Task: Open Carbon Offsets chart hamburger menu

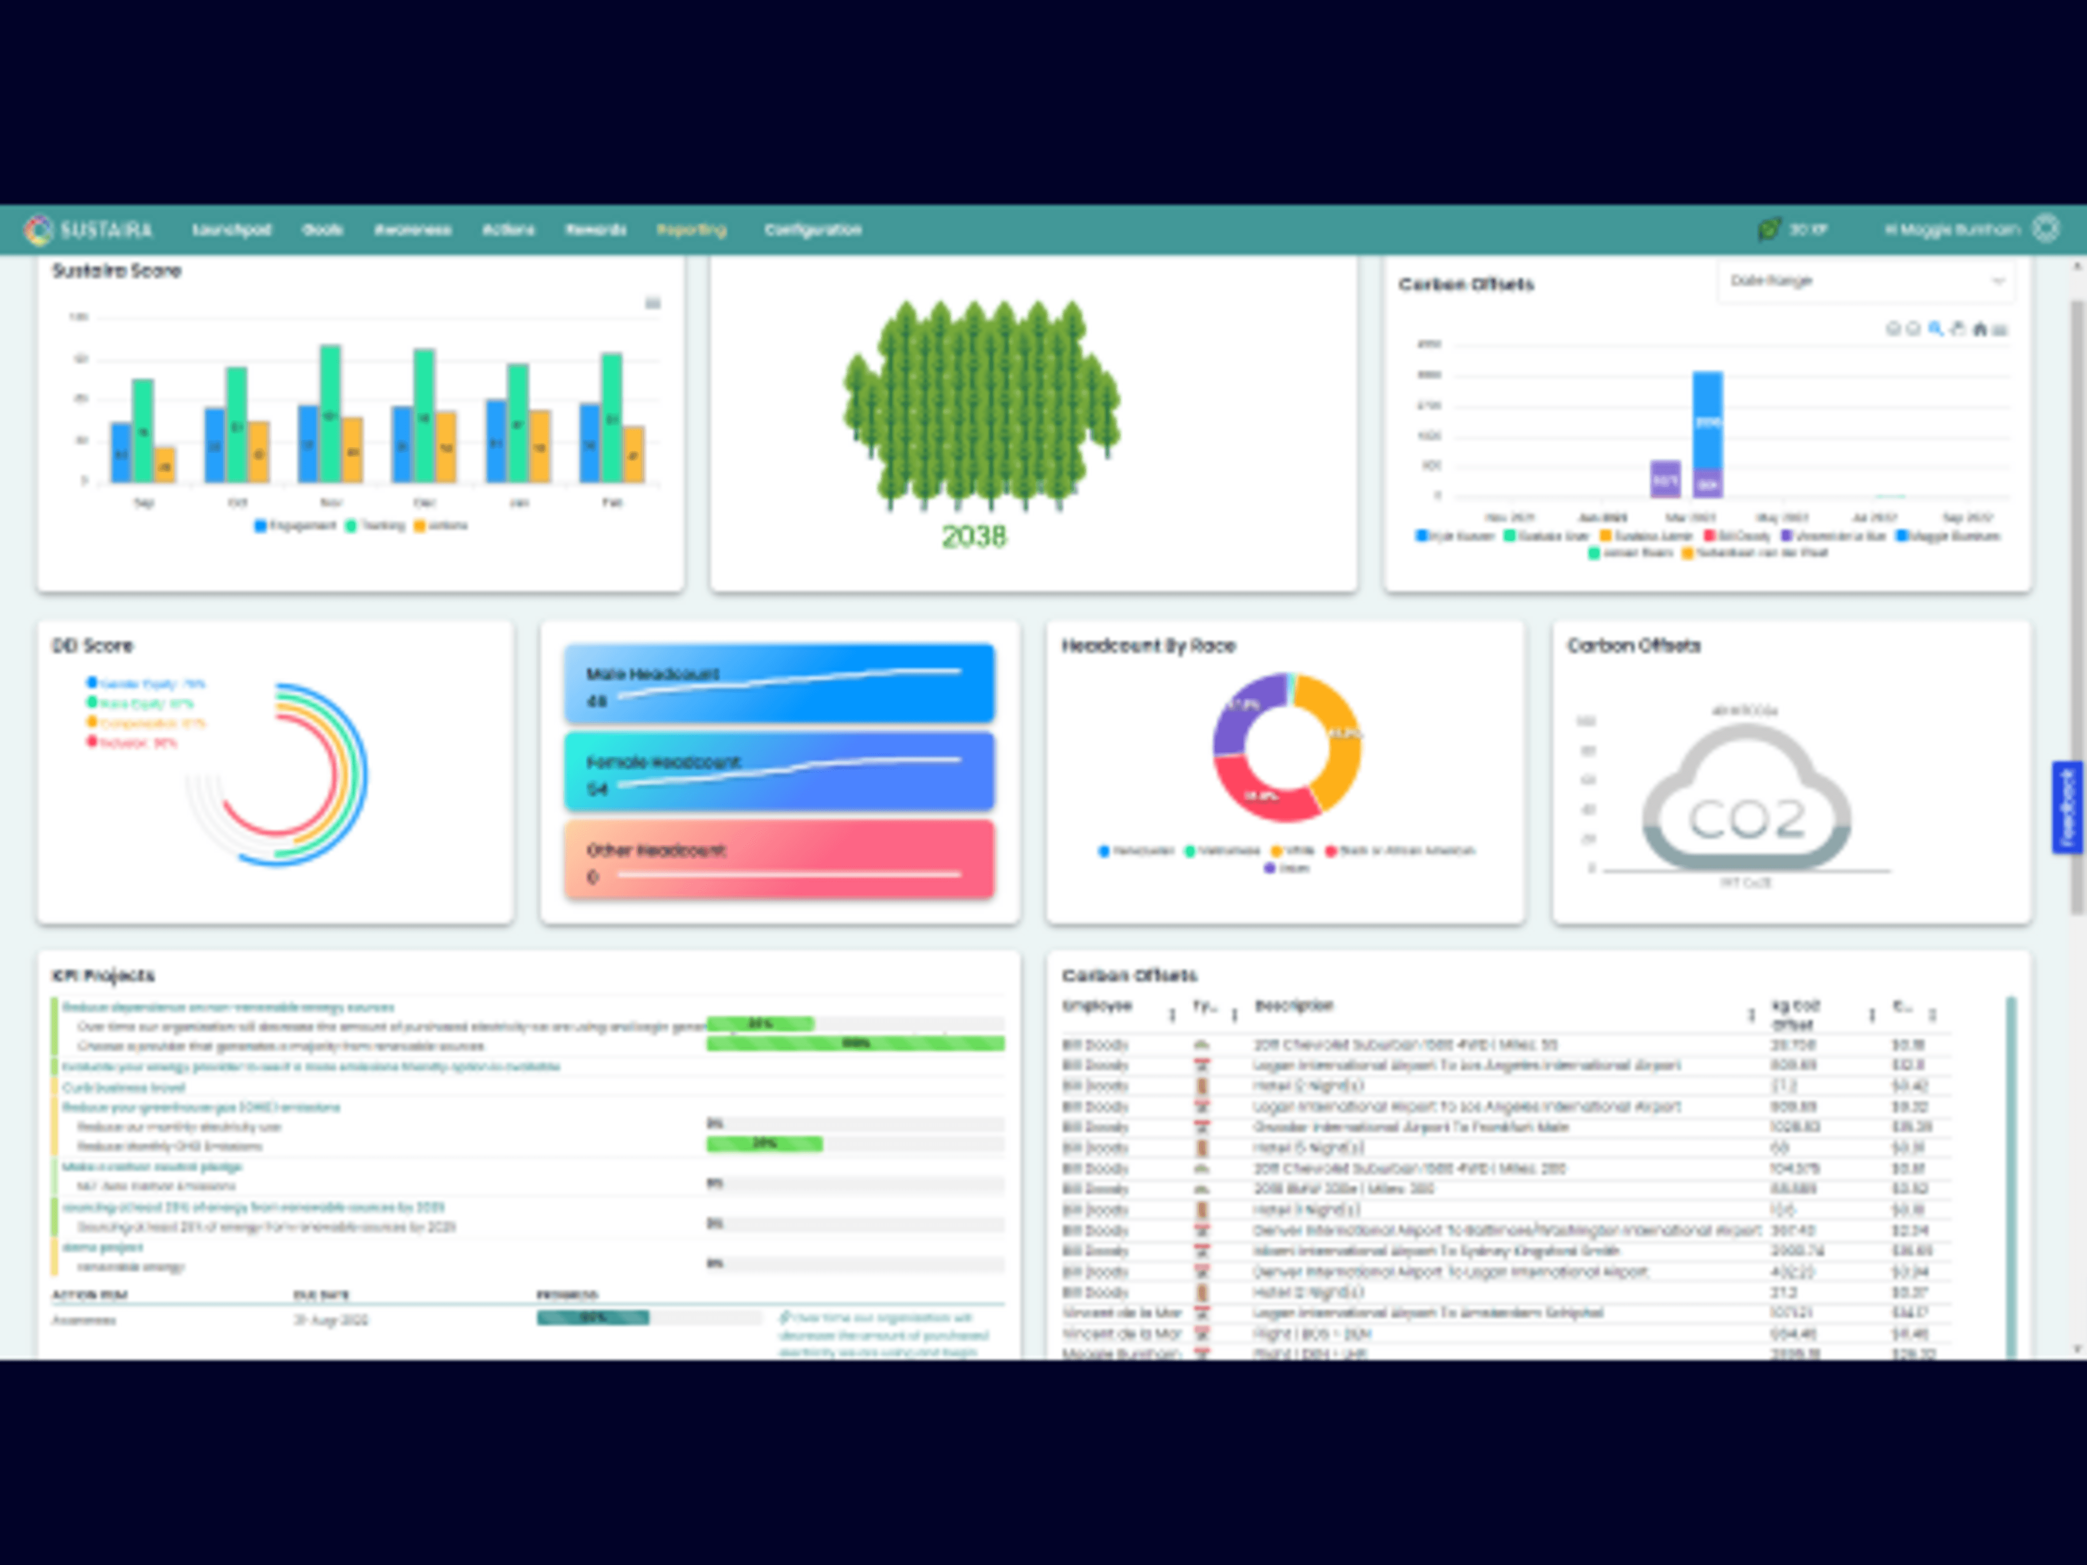Action: click(x=2000, y=329)
